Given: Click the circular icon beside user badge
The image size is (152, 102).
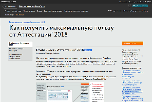Looking at the screenshot, I should click(x=129, y=6).
